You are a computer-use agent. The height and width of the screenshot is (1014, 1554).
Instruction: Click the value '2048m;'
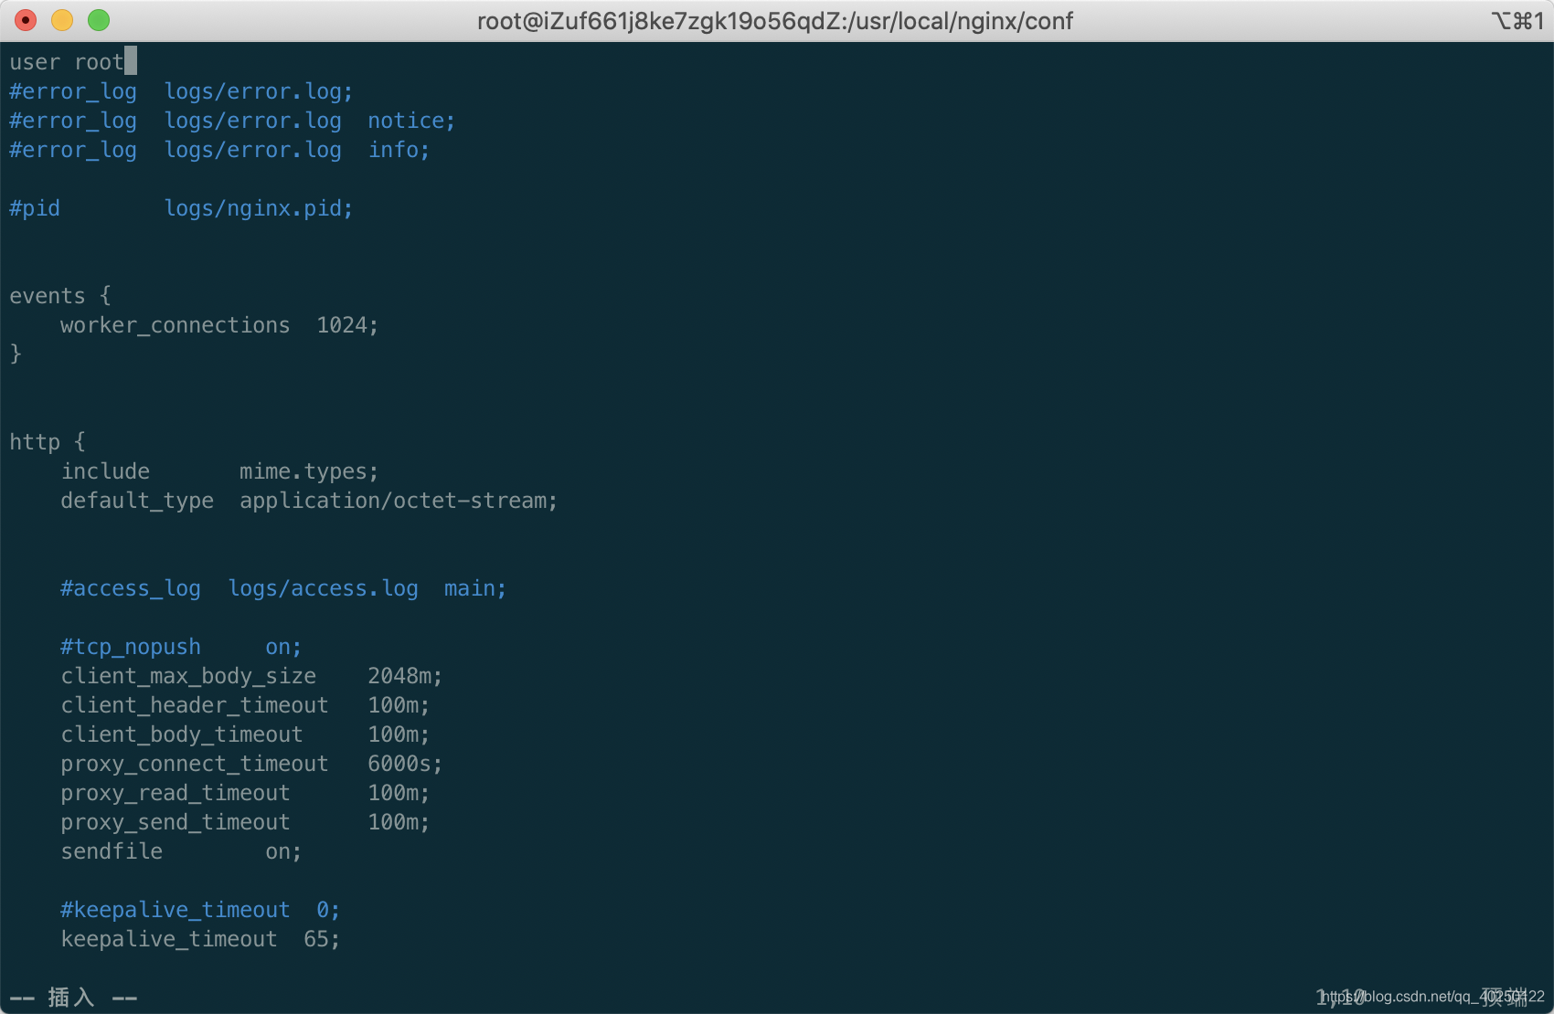pos(405,676)
